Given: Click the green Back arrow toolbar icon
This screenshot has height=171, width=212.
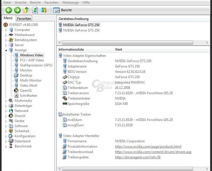Looking at the screenshot, I should pyautogui.click(x=9, y=10).
